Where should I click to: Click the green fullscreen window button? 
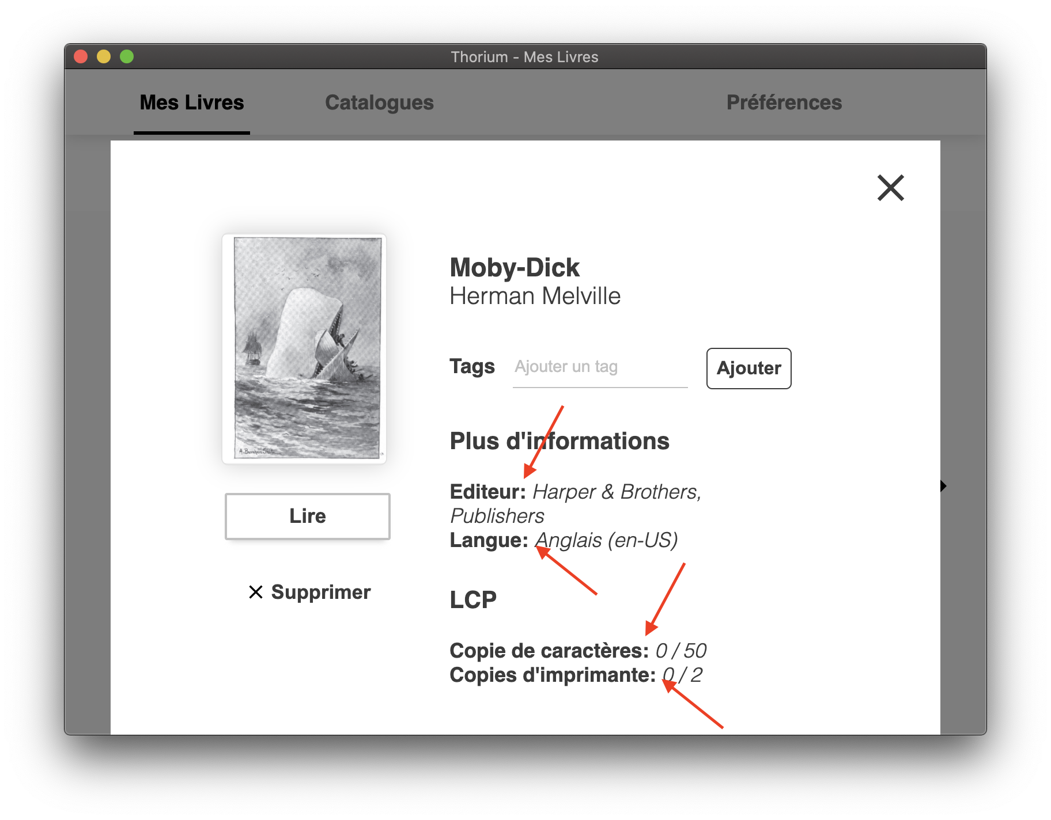(x=127, y=56)
